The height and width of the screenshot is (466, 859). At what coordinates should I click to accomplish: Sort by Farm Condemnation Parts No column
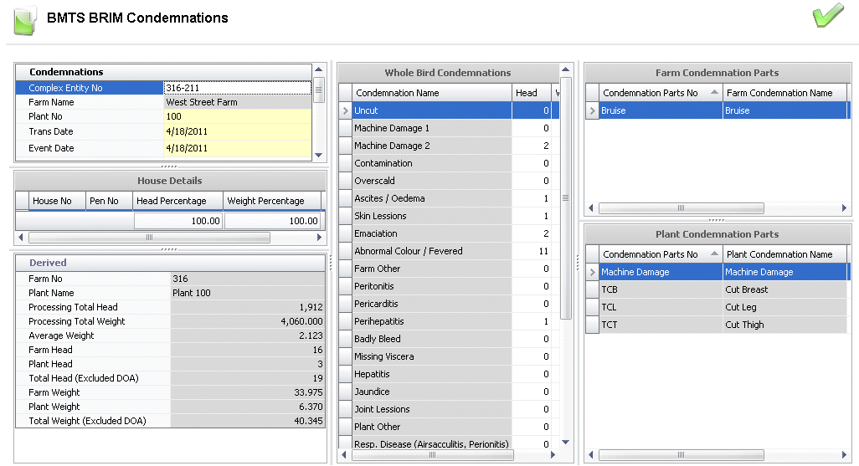click(660, 93)
